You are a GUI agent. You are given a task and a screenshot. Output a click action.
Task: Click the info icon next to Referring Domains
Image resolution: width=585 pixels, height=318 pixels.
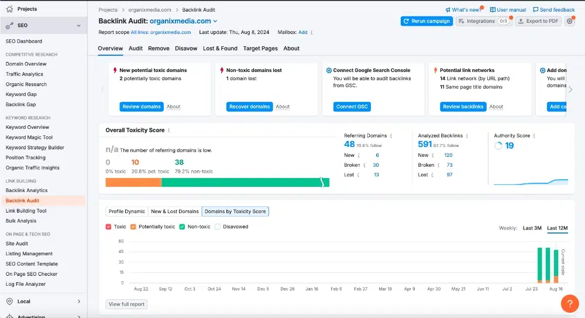(391, 136)
